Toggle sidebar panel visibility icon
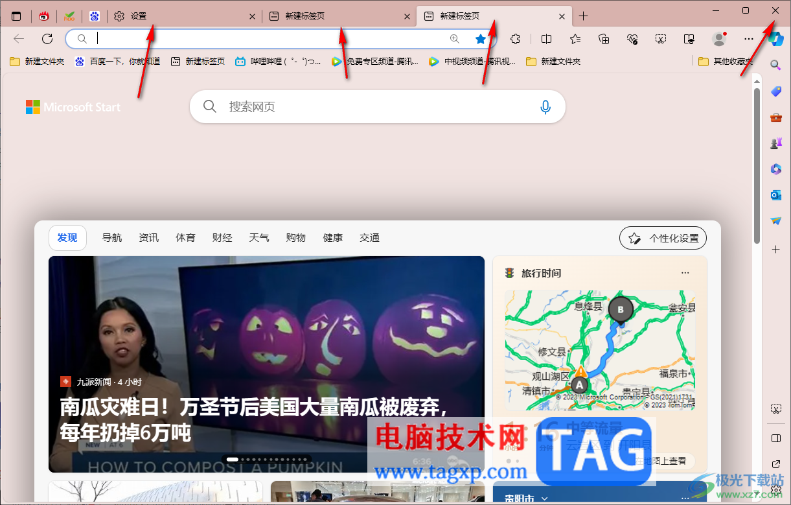This screenshot has height=505, width=791. click(775, 438)
